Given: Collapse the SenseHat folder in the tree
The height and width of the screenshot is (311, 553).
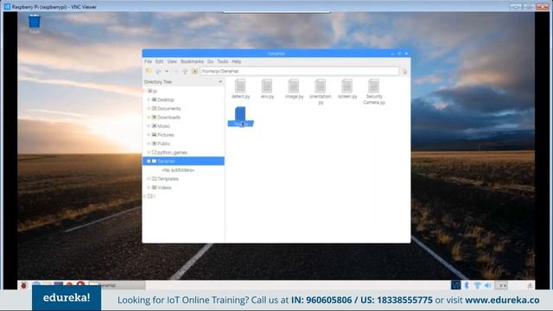Looking at the screenshot, I should 149,162.
